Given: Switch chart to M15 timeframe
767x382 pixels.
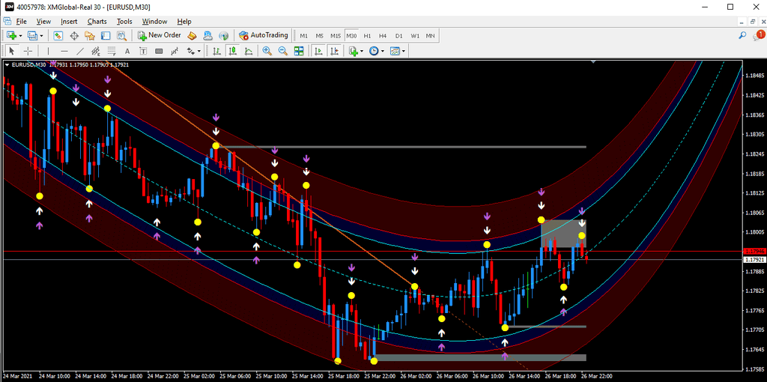Looking at the screenshot, I should click(x=335, y=36).
